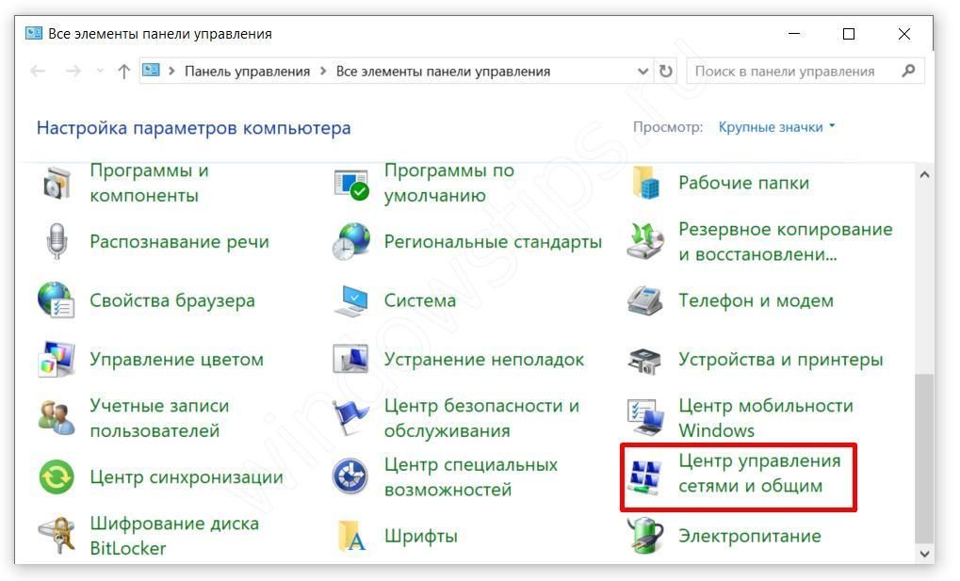Open the Центр специальных возможностей icon
Viewport: 960px width, 581px height.
[x=350, y=477]
